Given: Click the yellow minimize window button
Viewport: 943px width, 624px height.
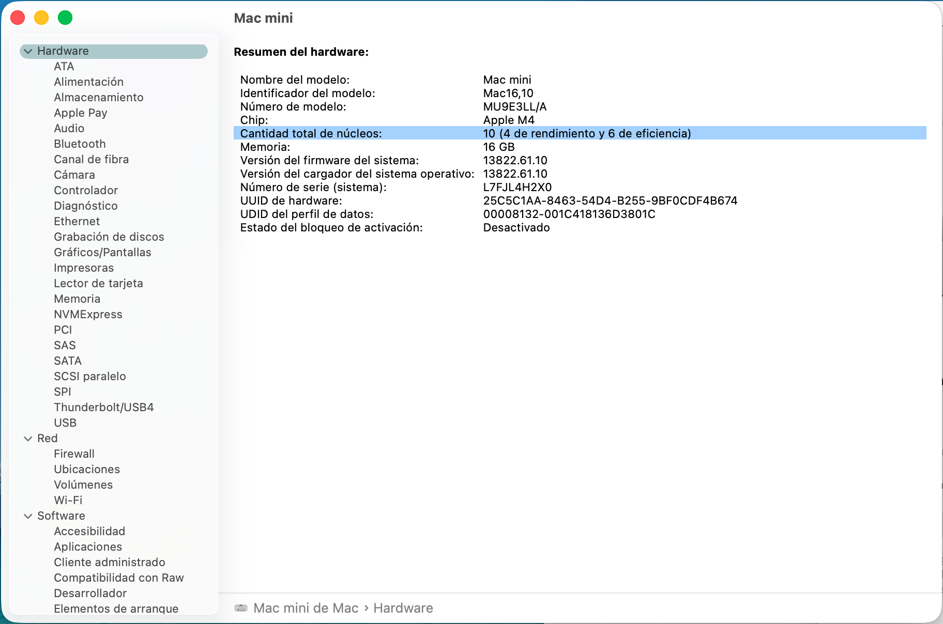Looking at the screenshot, I should [x=41, y=18].
